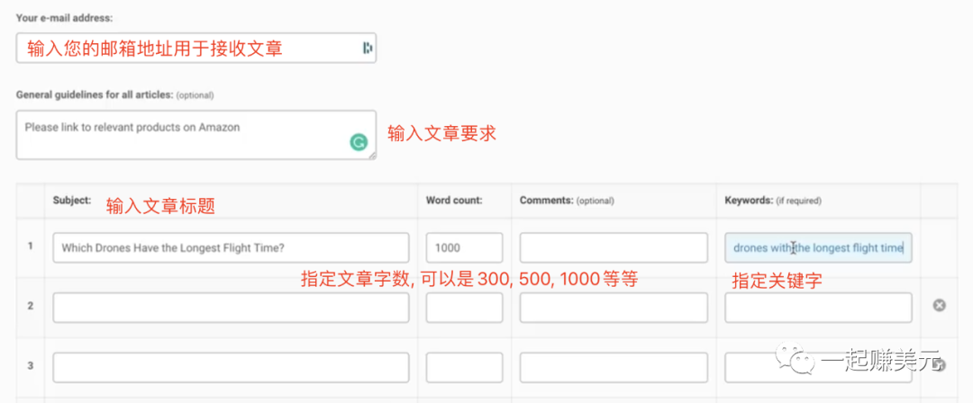Click the Subject field in row 3

pyautogui.click(x=231, y=367)
